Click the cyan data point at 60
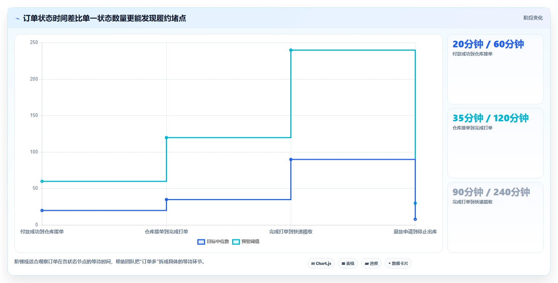The width and height of the screenshot is (558, 283). (42, 181)
